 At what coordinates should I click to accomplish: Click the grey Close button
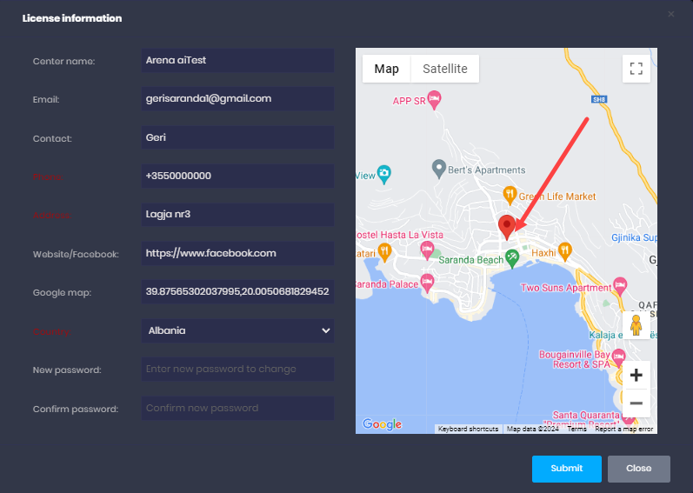[x=638, y=469]
